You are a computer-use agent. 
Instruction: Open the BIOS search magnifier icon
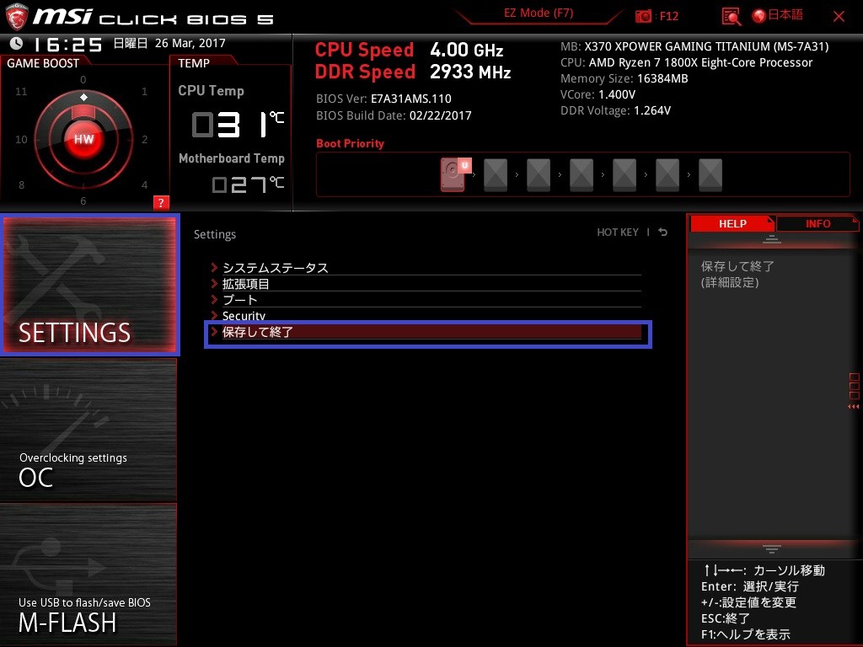pos(731,17)
